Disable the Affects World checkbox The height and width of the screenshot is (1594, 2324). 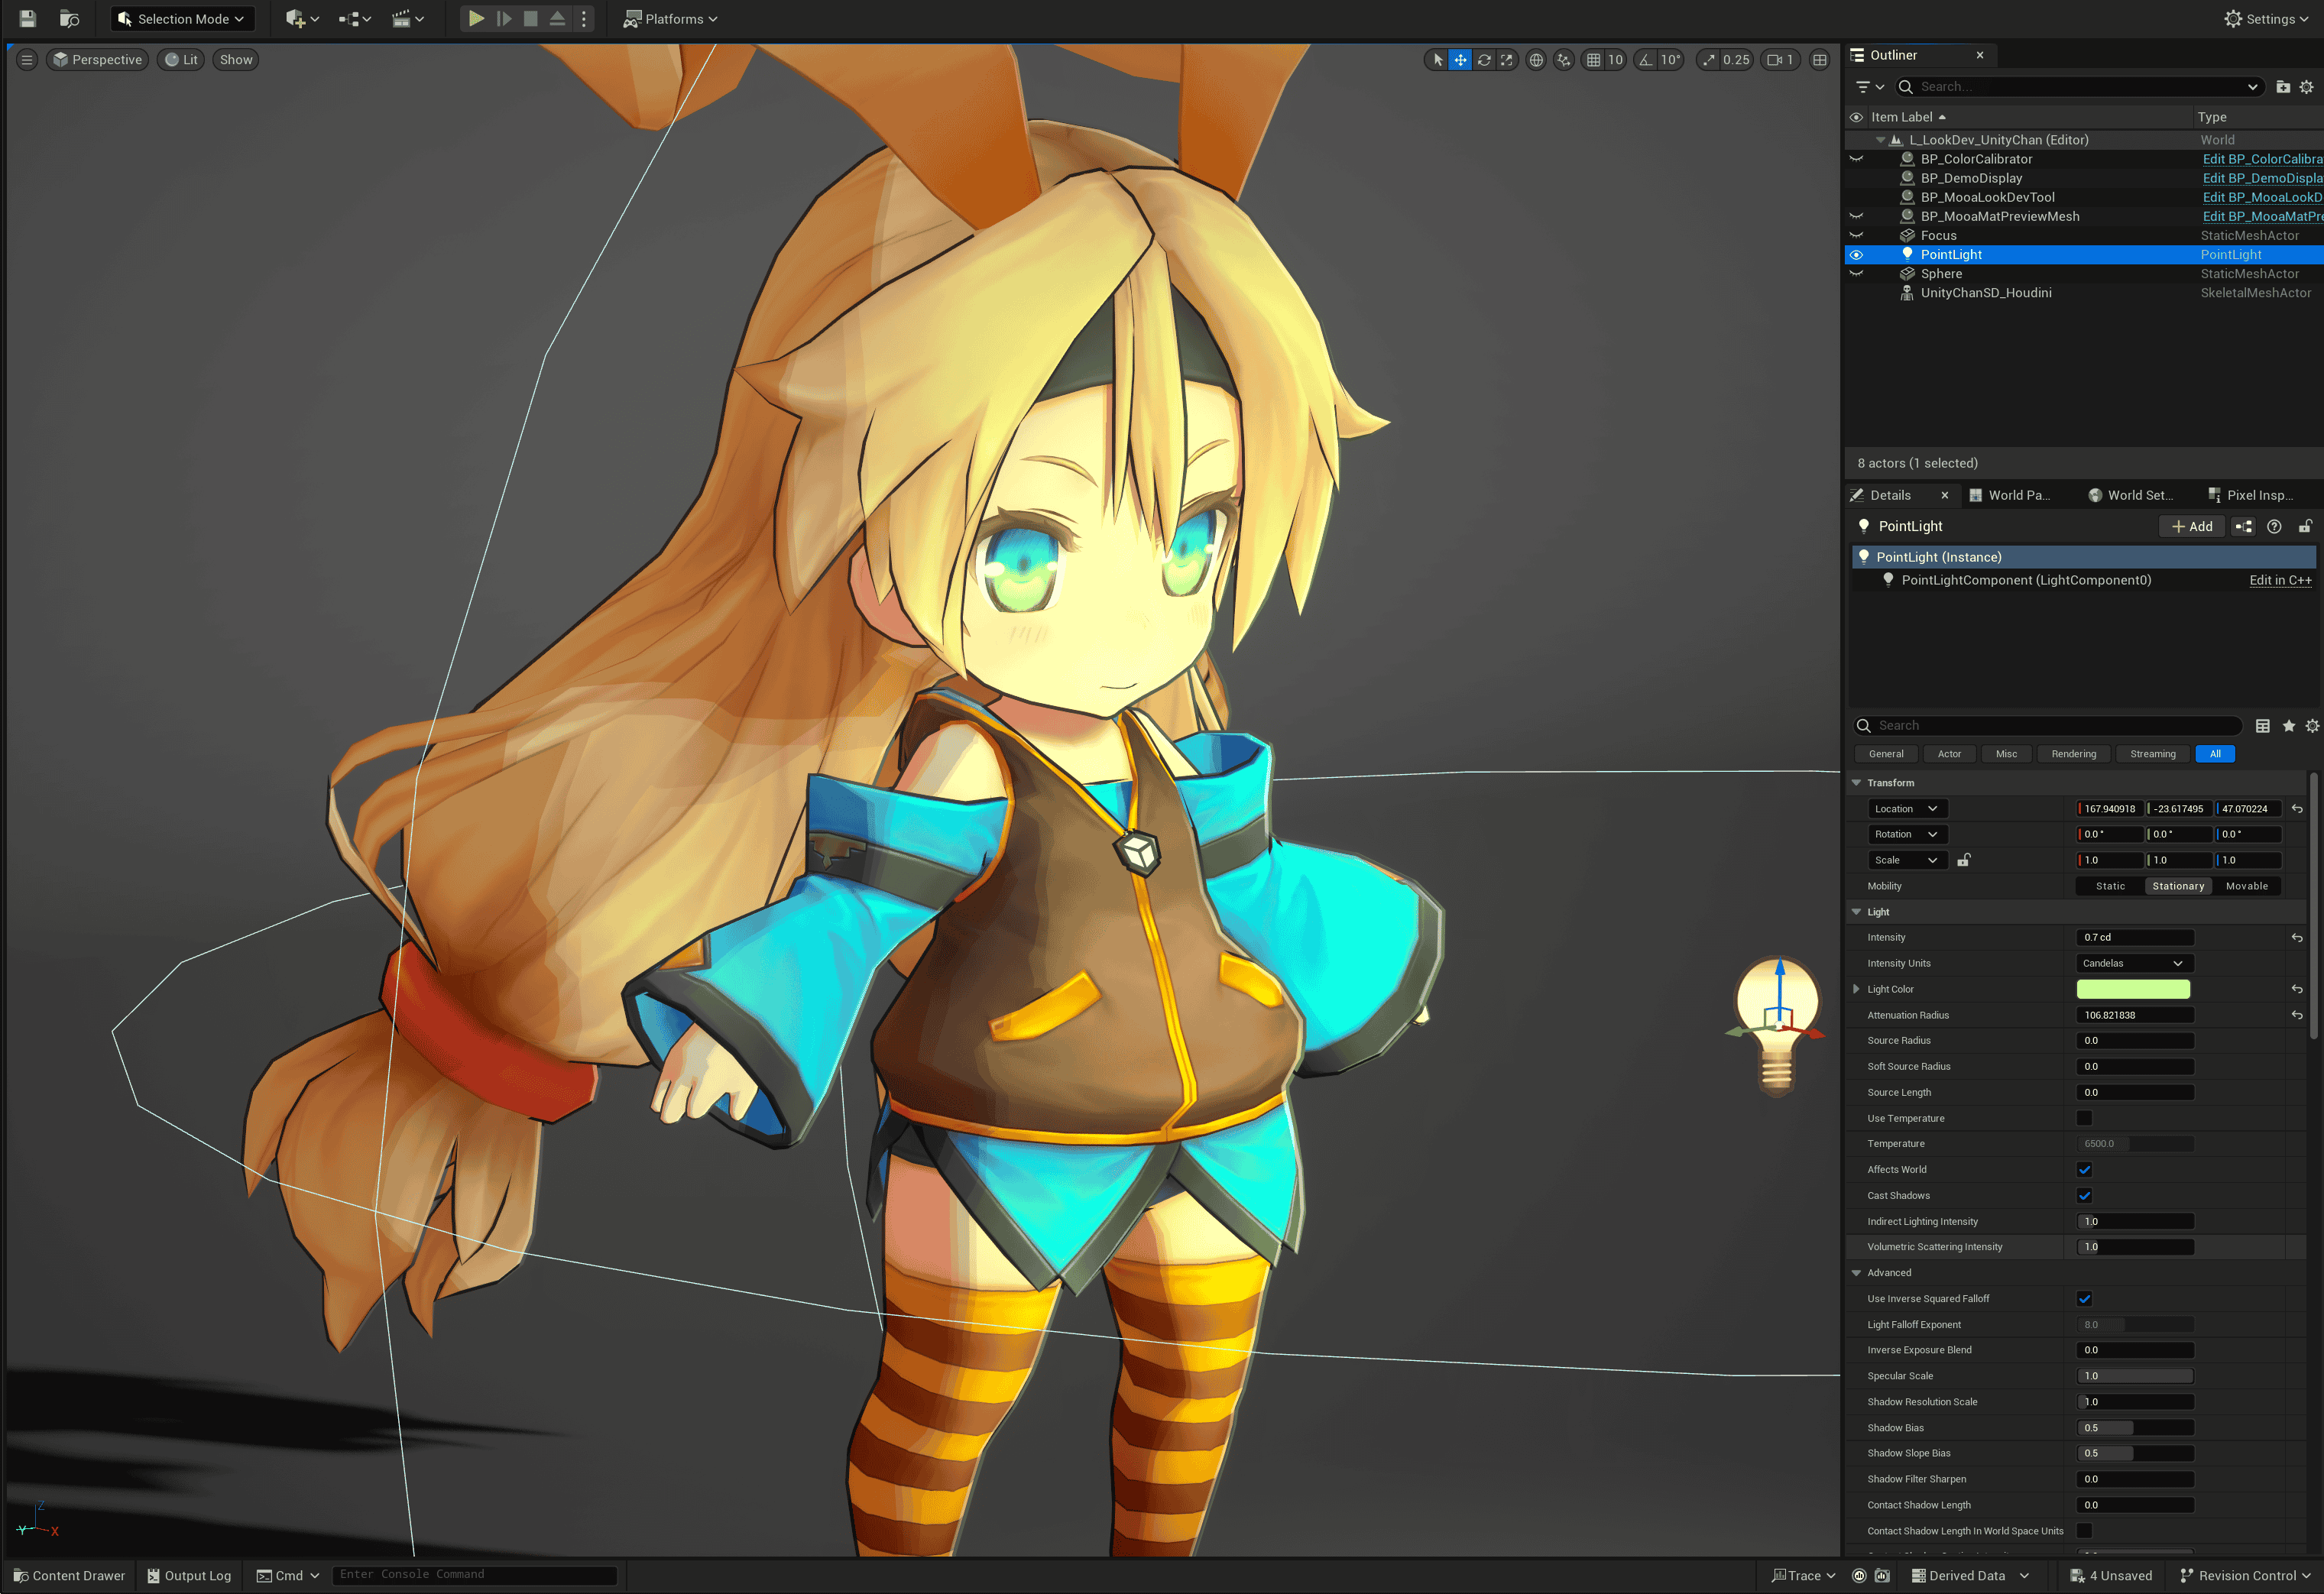pyautogui.click(x=2085, y=1170)
